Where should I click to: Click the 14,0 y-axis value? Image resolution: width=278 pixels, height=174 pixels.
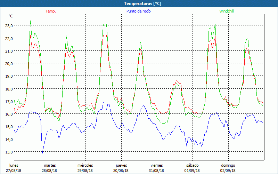coord(9,140)
